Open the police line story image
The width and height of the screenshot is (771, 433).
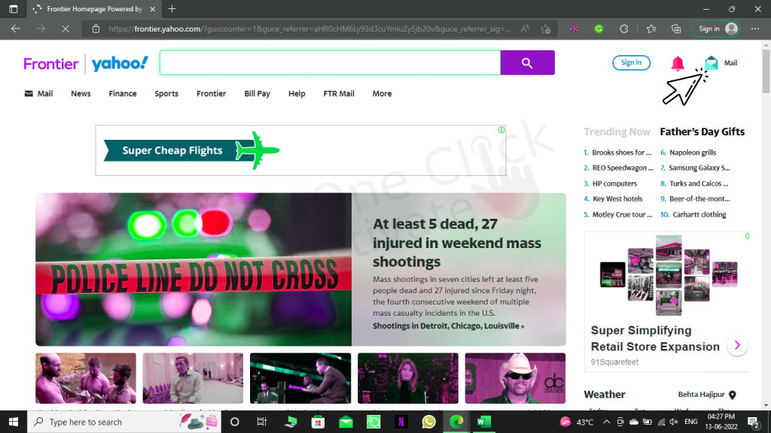click(194, 269)
